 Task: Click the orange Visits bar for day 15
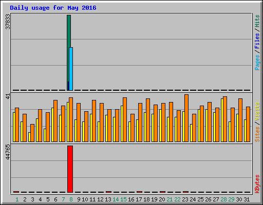coord(125,119)
